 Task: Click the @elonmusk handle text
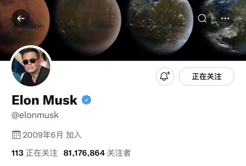(x=35, y=115)
